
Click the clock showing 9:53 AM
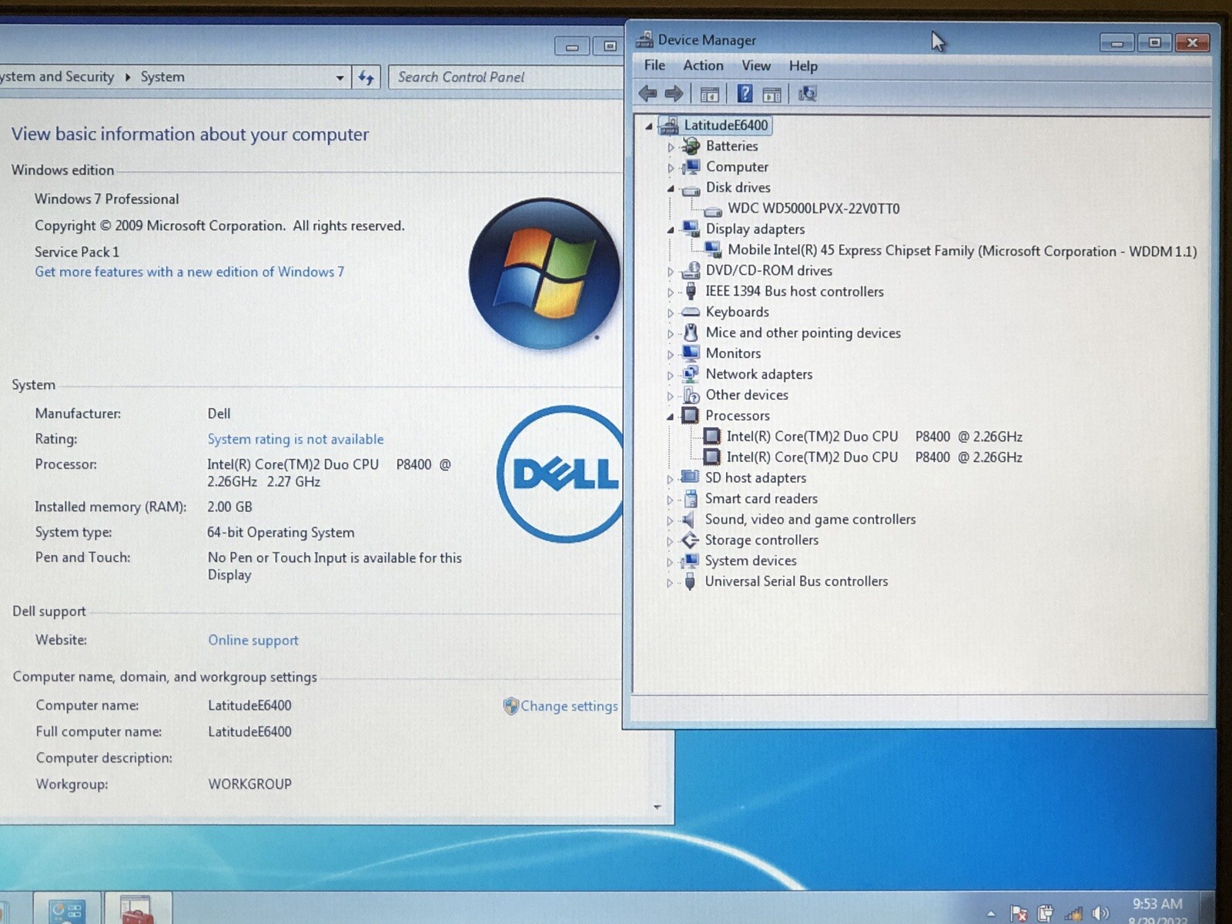tap(1157, 904)
